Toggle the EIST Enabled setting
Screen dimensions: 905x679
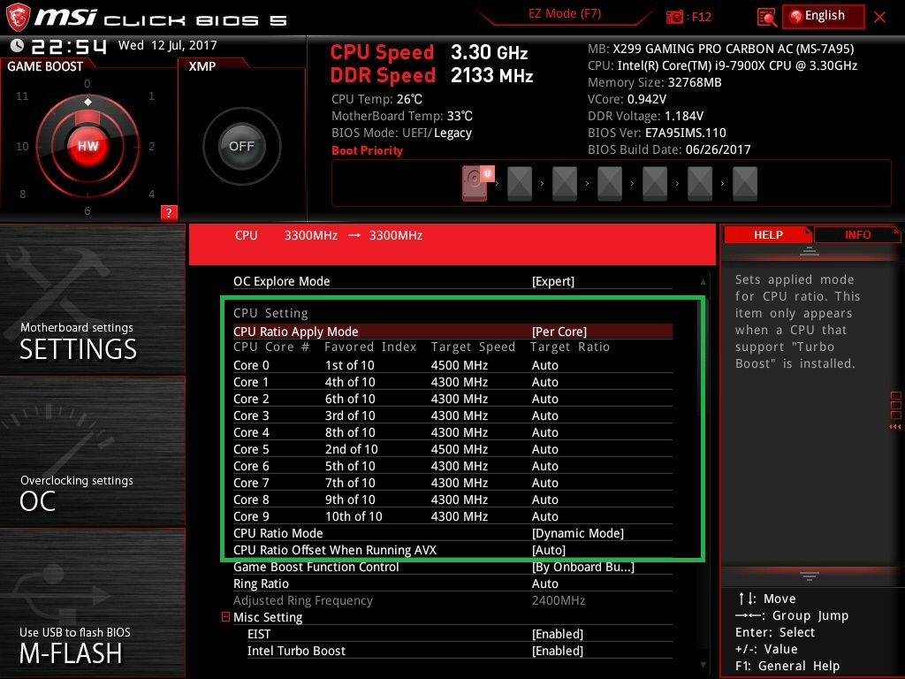pos(557,634)
